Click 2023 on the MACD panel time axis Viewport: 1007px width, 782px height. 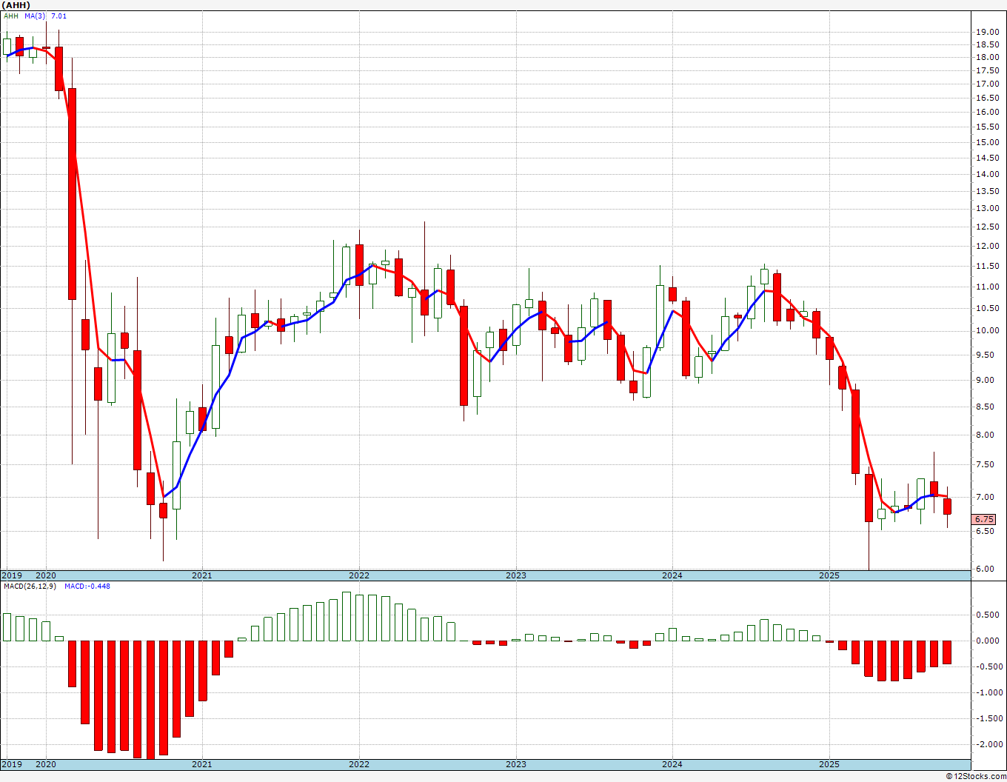coord(516,764)
